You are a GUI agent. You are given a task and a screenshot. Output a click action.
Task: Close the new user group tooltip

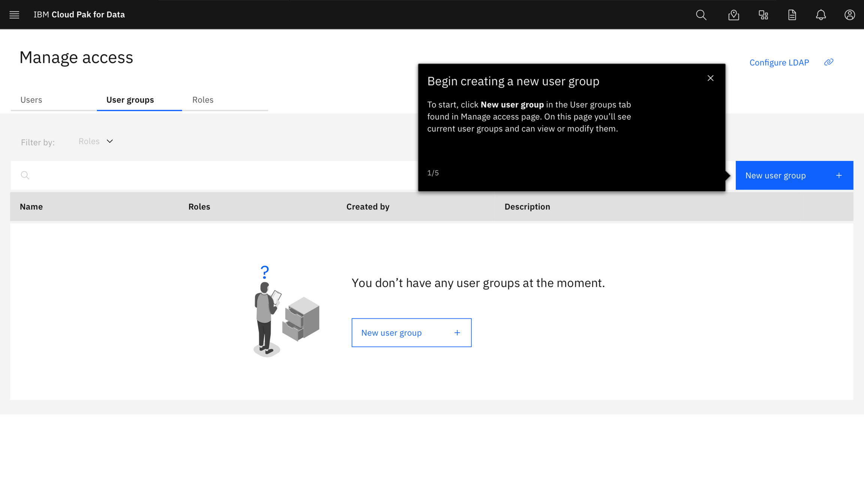pos(710,78)
